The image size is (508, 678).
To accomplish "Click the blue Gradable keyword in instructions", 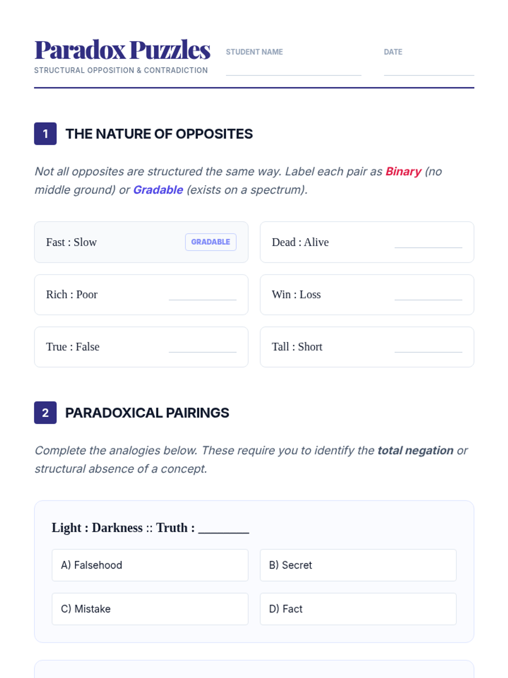I will pyautogui.click(x=158, y=190).
